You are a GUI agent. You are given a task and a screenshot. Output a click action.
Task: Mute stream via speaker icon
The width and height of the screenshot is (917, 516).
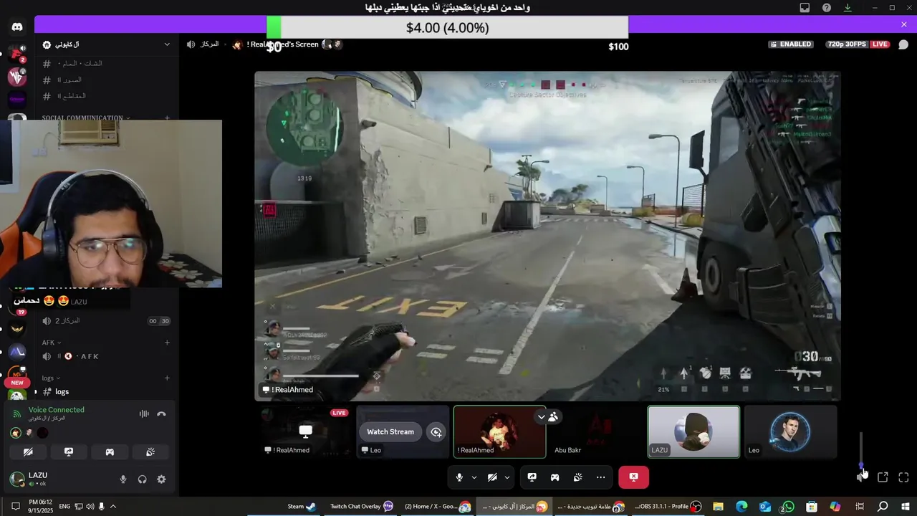(x=862, y=477)
